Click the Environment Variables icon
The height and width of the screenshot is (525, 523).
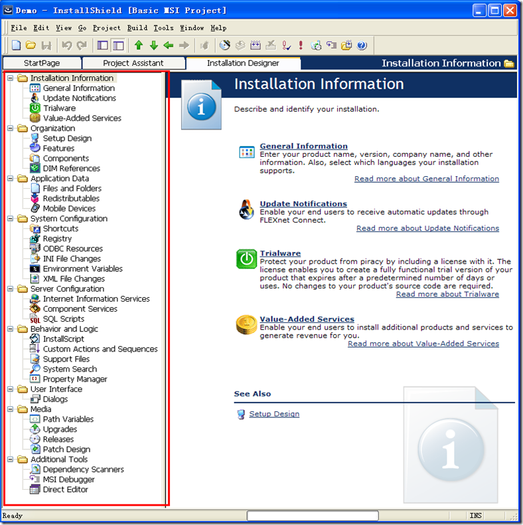(35, 269)
